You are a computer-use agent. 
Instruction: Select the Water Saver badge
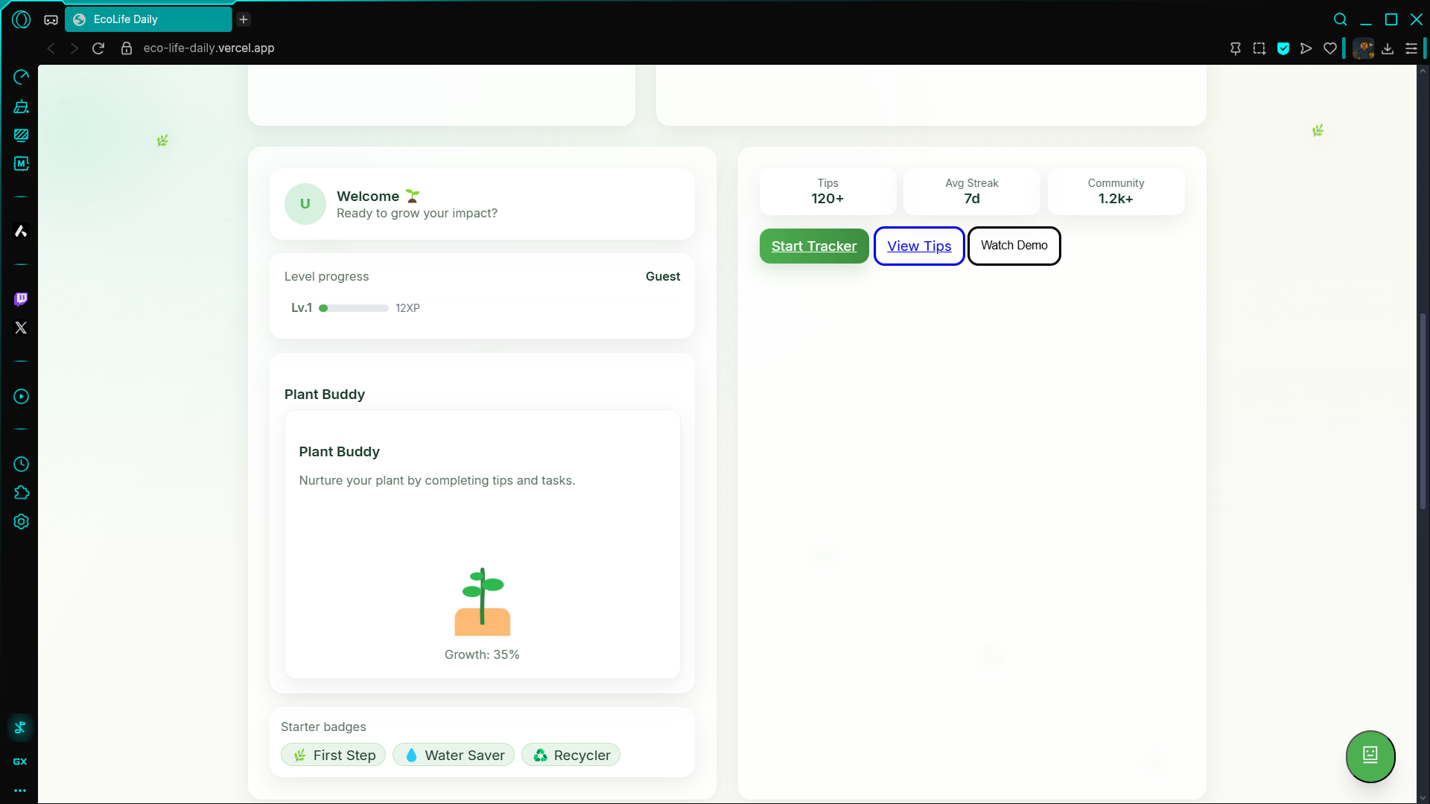(x=454, y=755)
